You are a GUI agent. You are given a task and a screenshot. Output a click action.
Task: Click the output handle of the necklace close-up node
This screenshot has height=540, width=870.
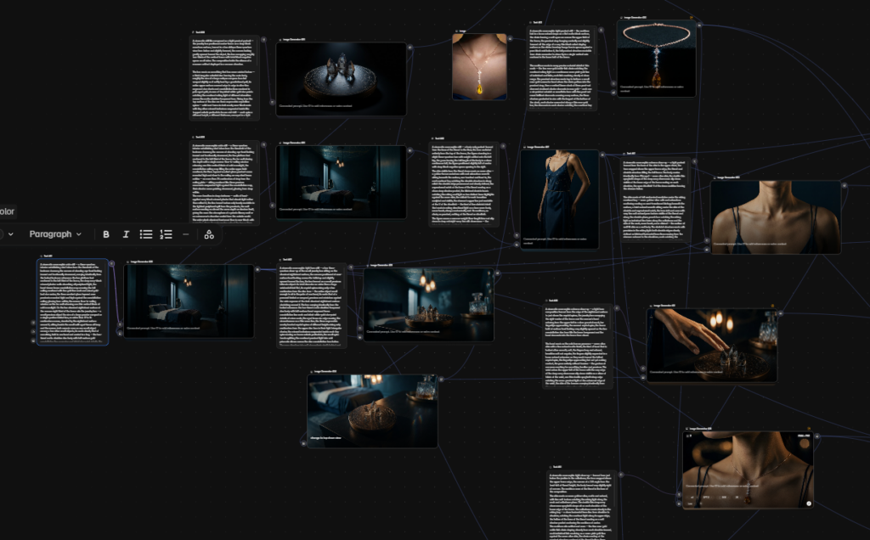click(x=816, y=436)
